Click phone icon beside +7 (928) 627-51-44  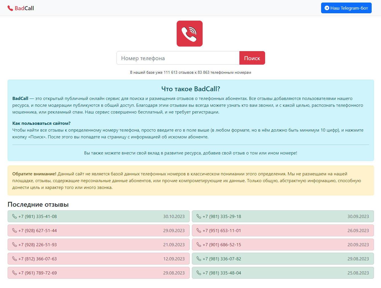click(x=14, y=230)
